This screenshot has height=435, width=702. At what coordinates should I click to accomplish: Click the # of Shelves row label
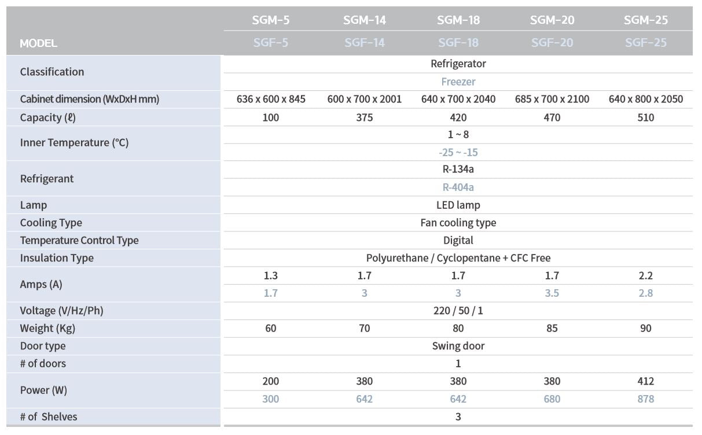pyautogui.click(x=49, y=416)
